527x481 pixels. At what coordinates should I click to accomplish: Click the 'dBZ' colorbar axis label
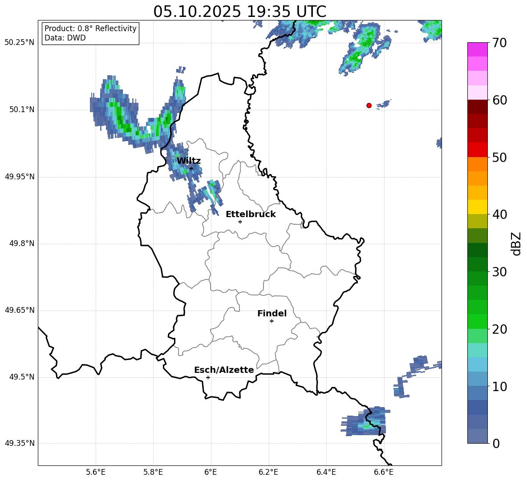[x=517, y=243]
